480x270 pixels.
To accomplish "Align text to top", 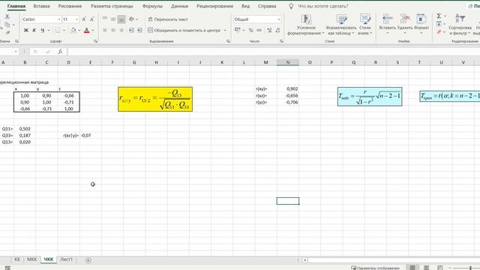I will point(105,19).
